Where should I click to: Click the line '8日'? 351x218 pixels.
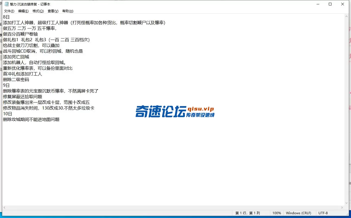pos(6,17)
